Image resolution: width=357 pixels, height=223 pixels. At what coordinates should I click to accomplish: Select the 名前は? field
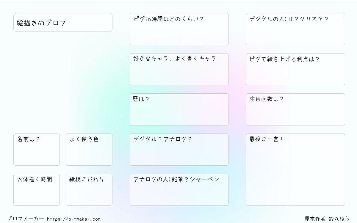pyautogui.click(x=37, y=150)
